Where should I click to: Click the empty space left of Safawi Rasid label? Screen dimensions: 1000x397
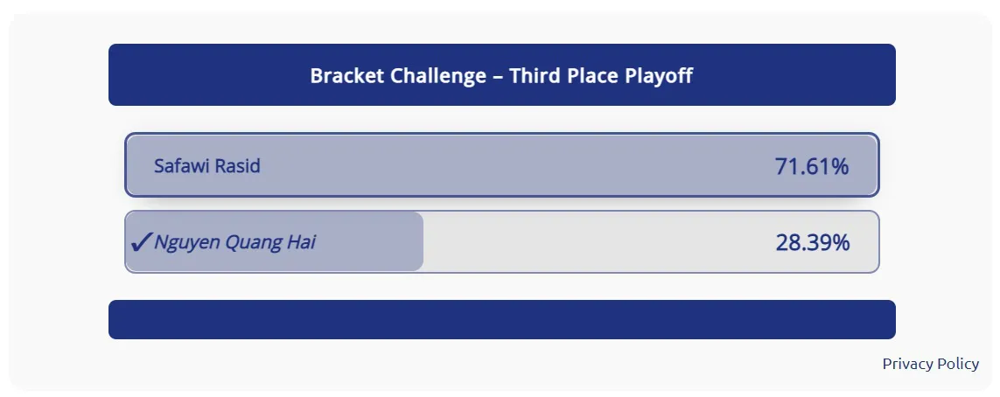pos(140,166)
